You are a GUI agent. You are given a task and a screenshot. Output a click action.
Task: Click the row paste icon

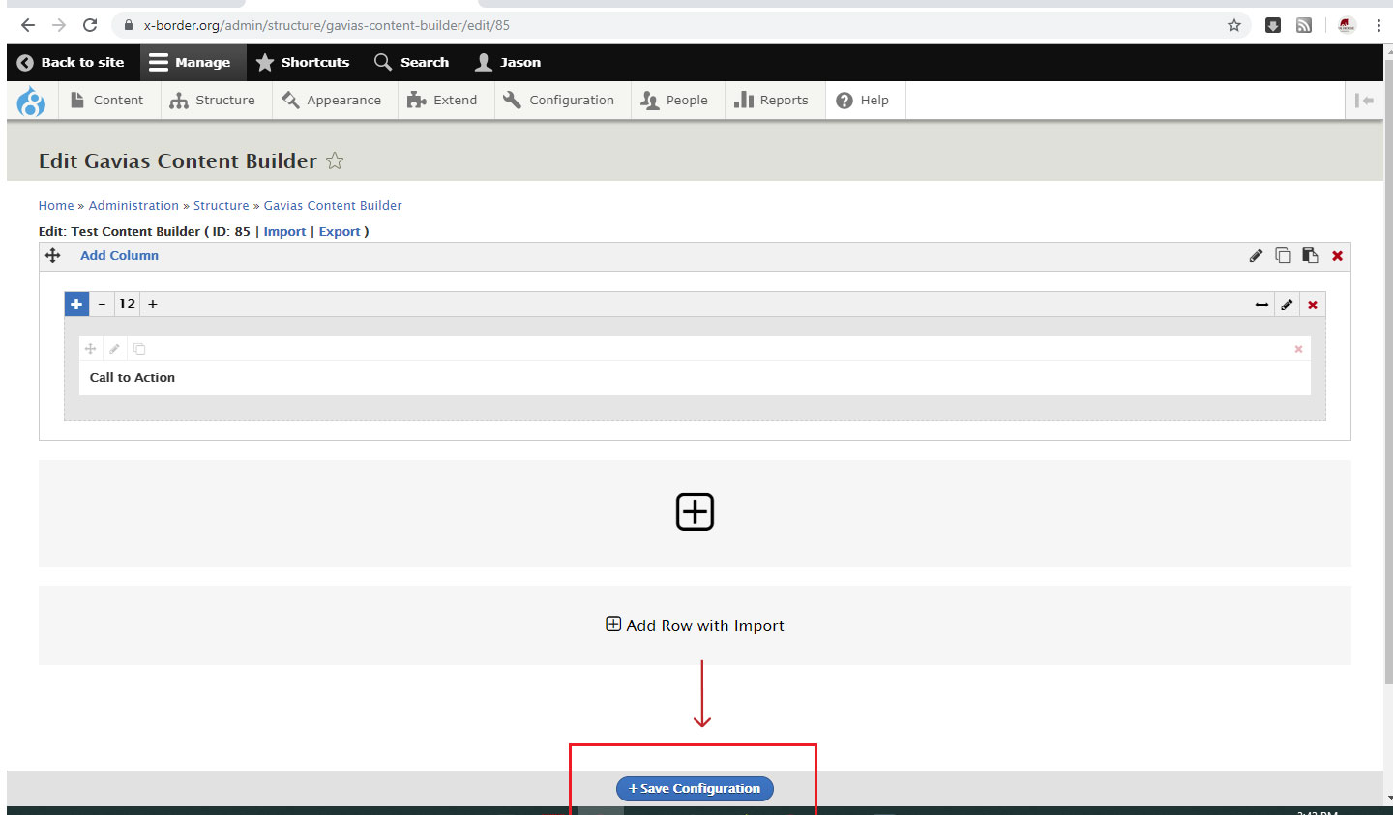click(x=1310, y=256)
